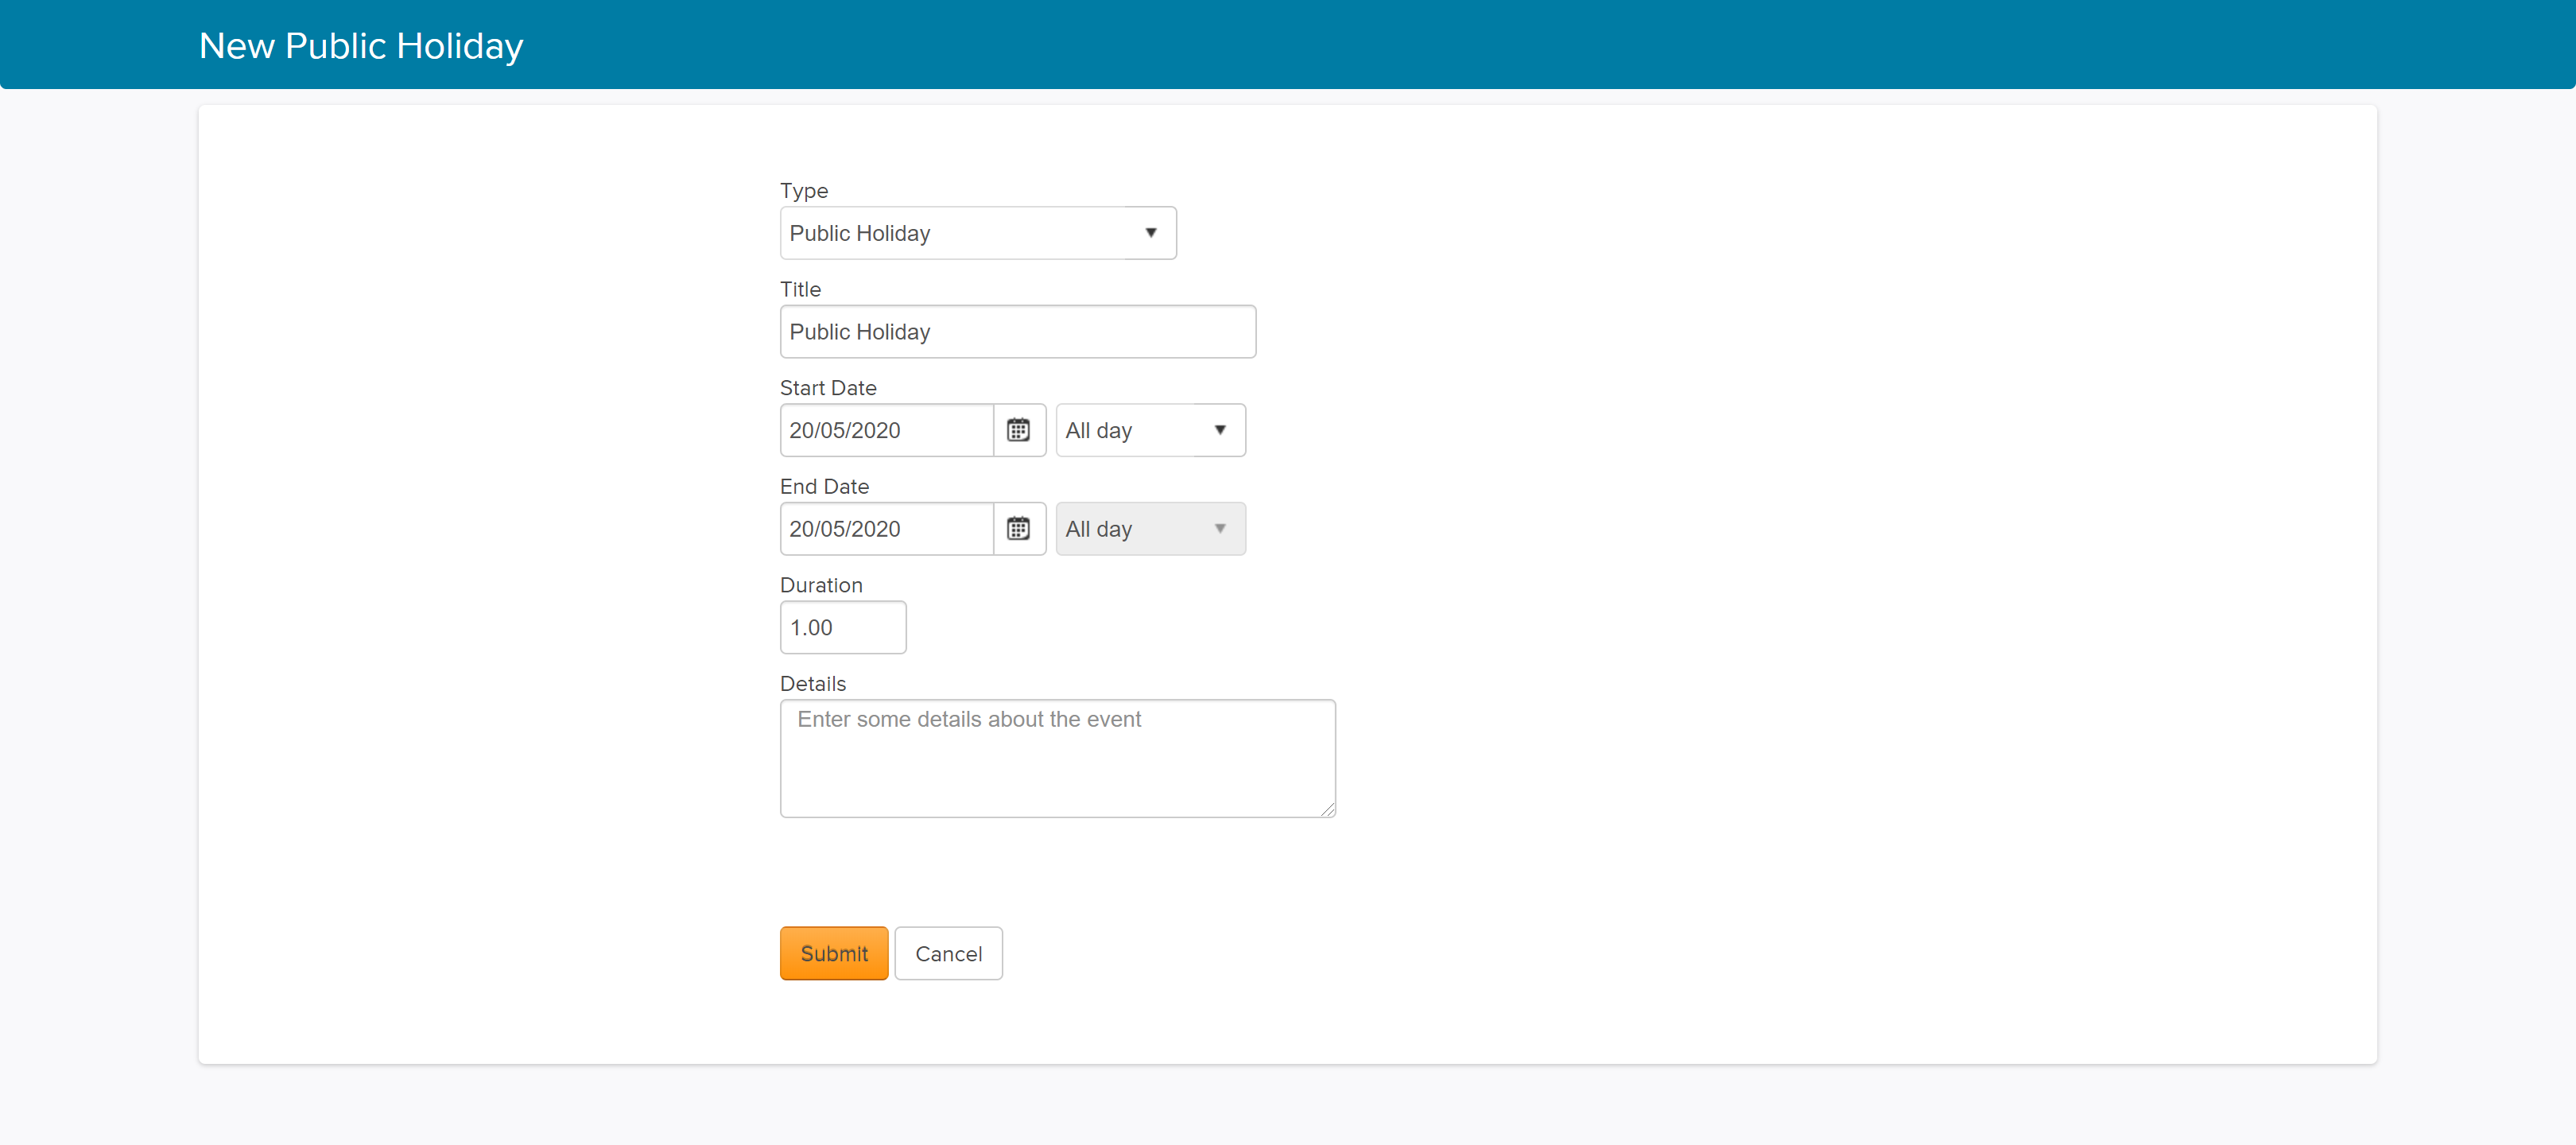Click the Details label
2576x1145 pixels.
click(x=813, y=684)
